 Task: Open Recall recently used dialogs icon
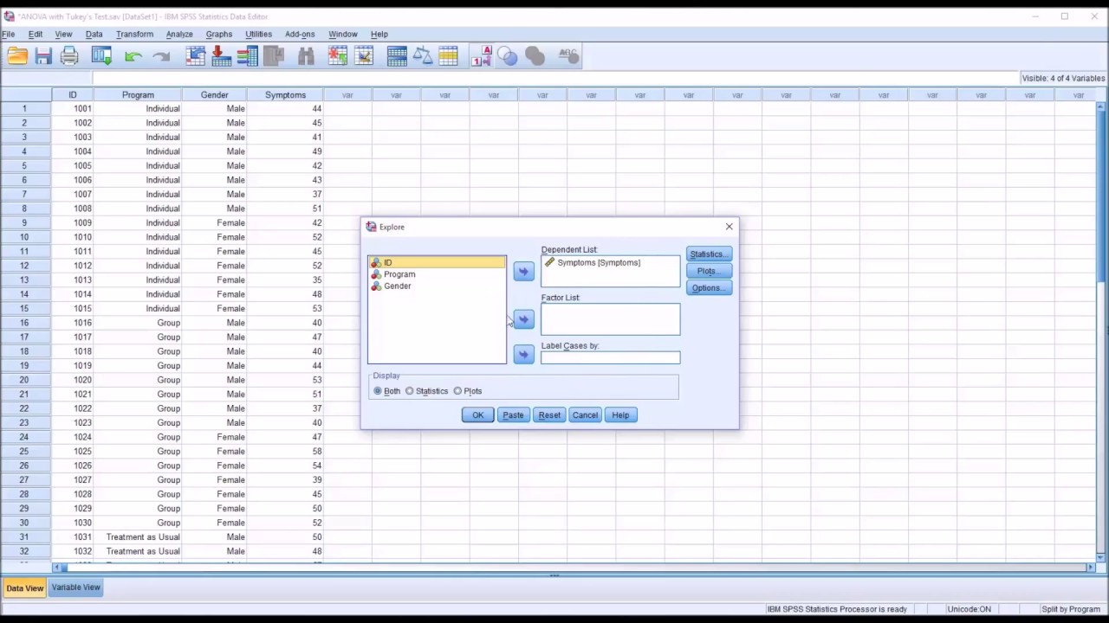(x=101, y=56)
